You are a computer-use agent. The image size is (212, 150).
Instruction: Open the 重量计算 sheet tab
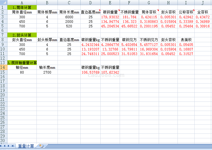[26, 146]
